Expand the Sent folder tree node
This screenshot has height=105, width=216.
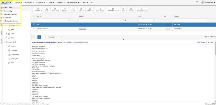tap(6, 38)
